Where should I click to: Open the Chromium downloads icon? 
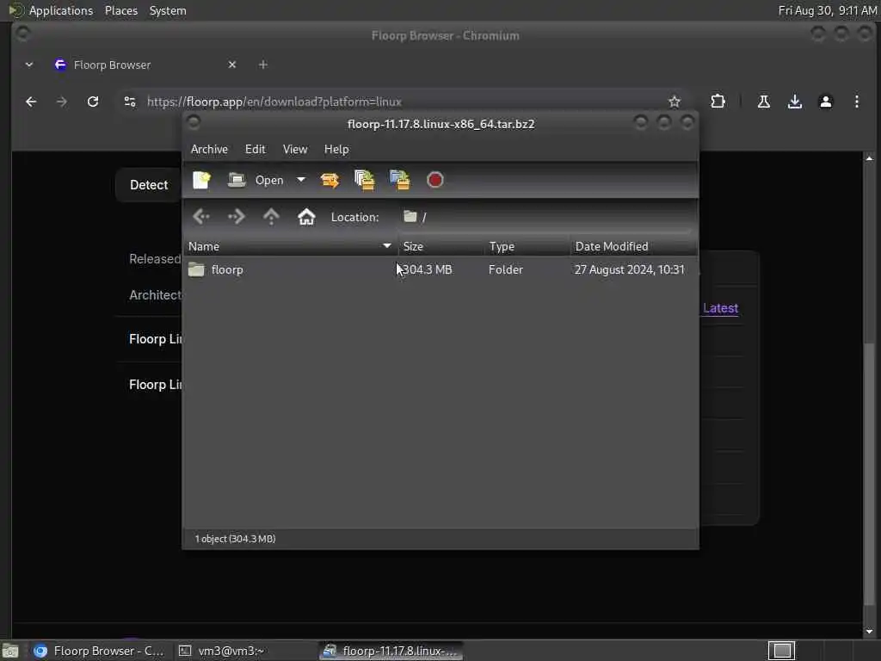pyautogui.click(x=794, y=102)
